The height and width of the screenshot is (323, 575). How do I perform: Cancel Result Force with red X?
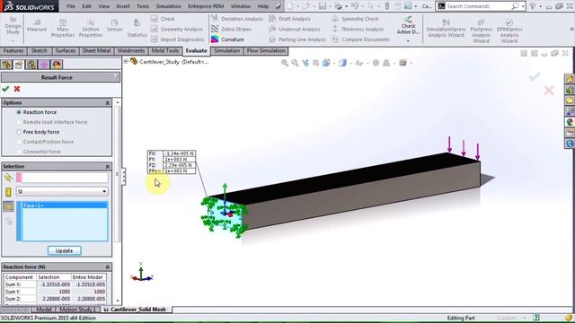[x=17, y=89]
